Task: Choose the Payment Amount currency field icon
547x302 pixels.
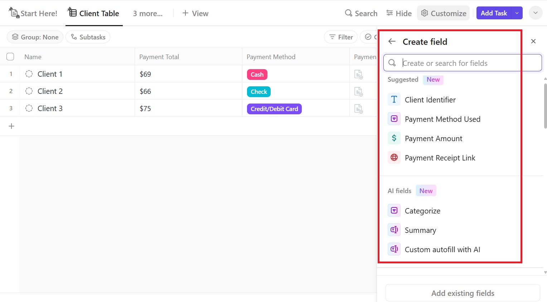Action: [x=394, y=138]
